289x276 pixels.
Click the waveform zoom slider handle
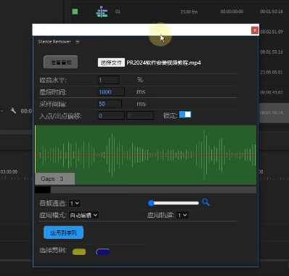point(151,203)
